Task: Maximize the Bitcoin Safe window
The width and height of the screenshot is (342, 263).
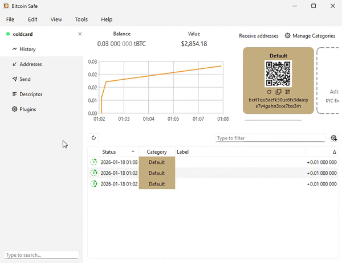Action: click(313, 6)
